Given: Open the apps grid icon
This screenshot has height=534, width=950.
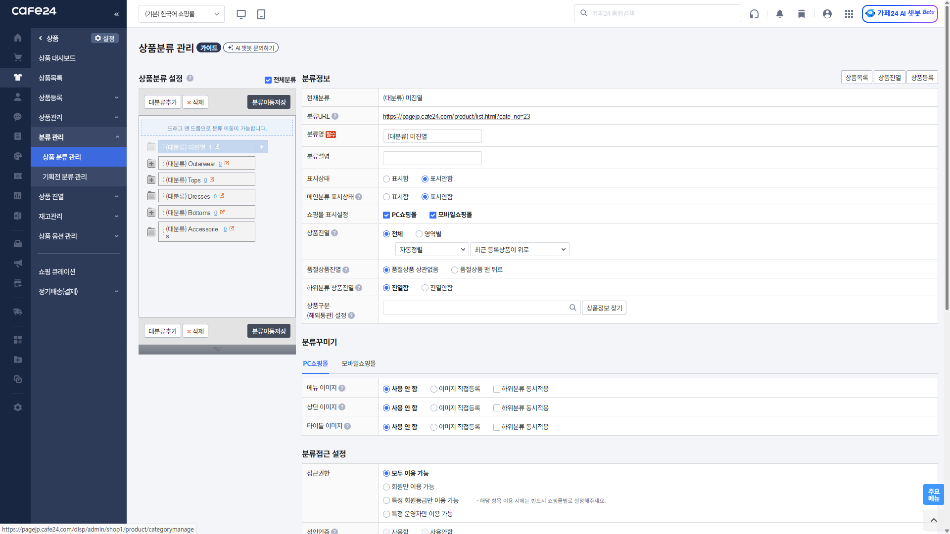Looking at the screenshot, I should point(849,14).
